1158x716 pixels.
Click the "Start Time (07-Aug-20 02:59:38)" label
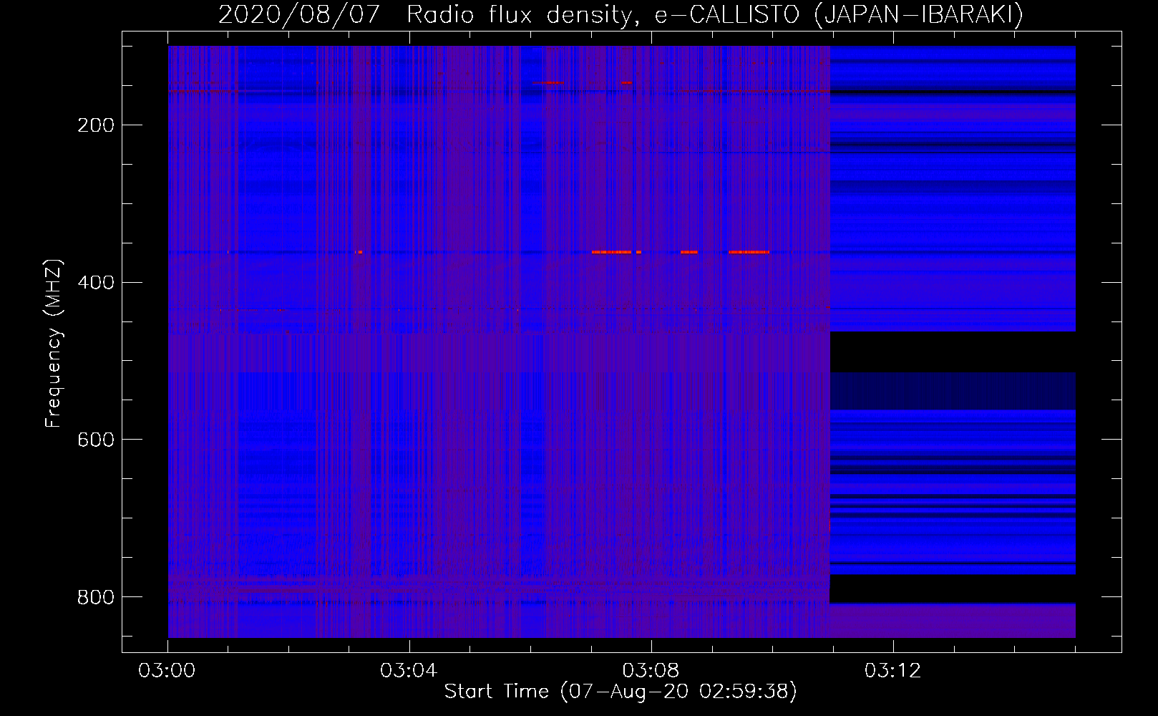point(620,692)
